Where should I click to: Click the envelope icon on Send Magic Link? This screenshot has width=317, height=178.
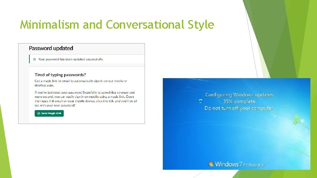(39, 113)
